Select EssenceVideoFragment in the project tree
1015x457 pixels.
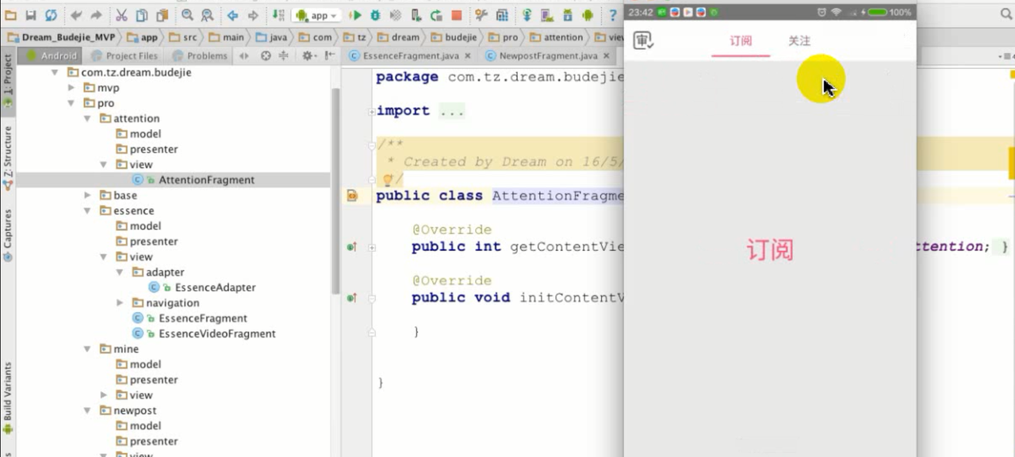tap(216, 333)
